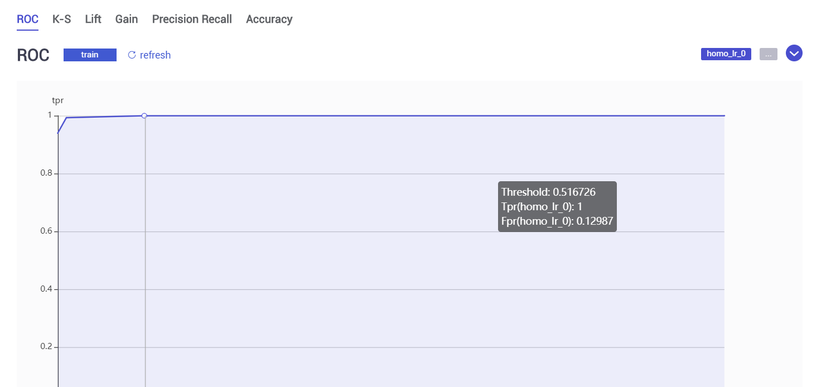Viewport: 826px width, 387px height.
Task: Click the 0.6 y-axis tick label
Action: (x=46, y=231)
